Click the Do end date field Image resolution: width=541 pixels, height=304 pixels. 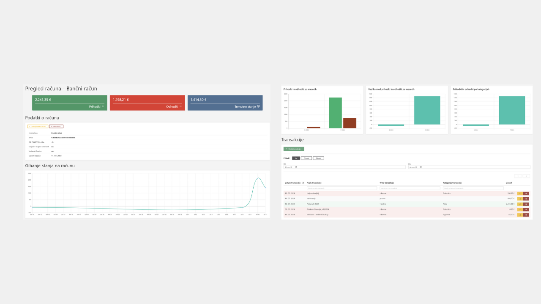[x=469, y=167]
